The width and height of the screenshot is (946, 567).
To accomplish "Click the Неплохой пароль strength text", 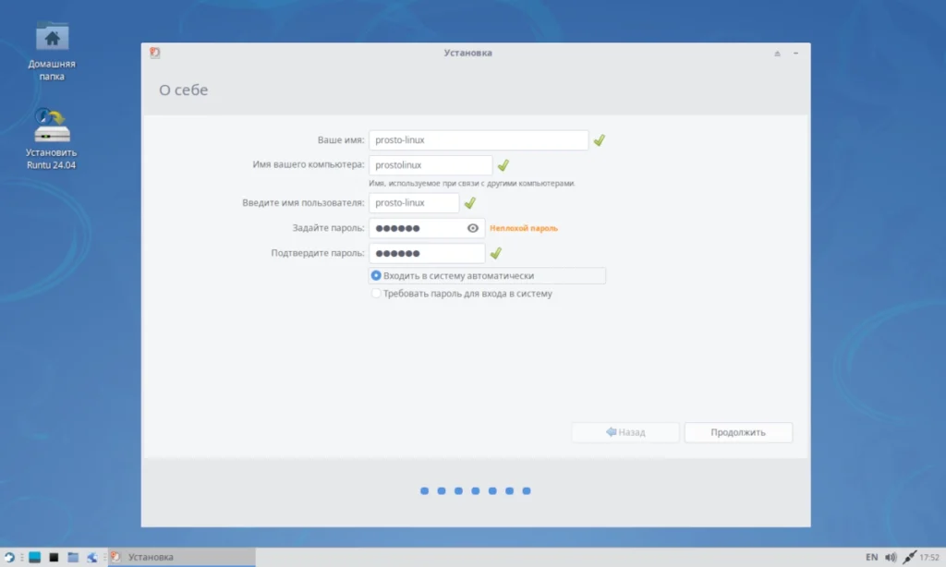I will tap(524, 229).
